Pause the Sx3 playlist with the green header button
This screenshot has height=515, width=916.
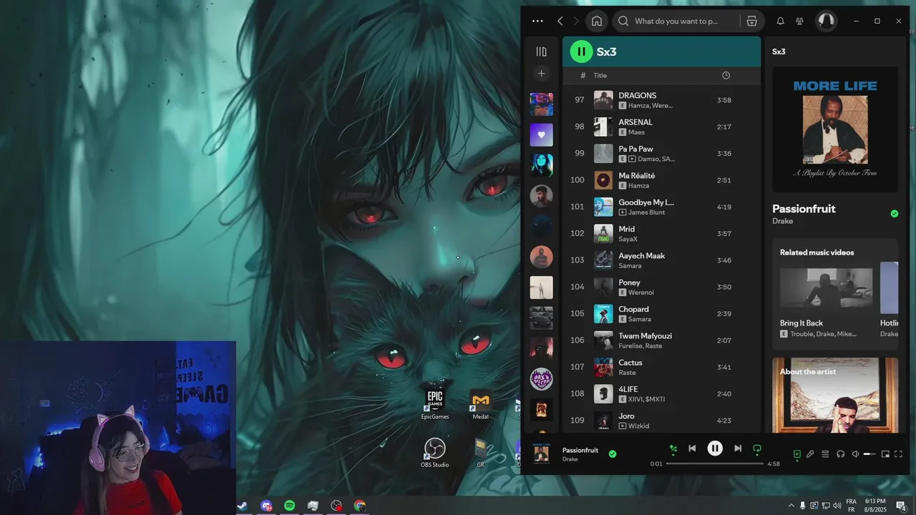pyautogui.click(x=581, y=51)
